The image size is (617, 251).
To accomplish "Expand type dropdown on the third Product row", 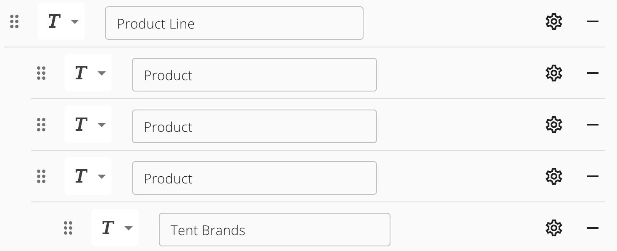I will (x=88, y=176).
